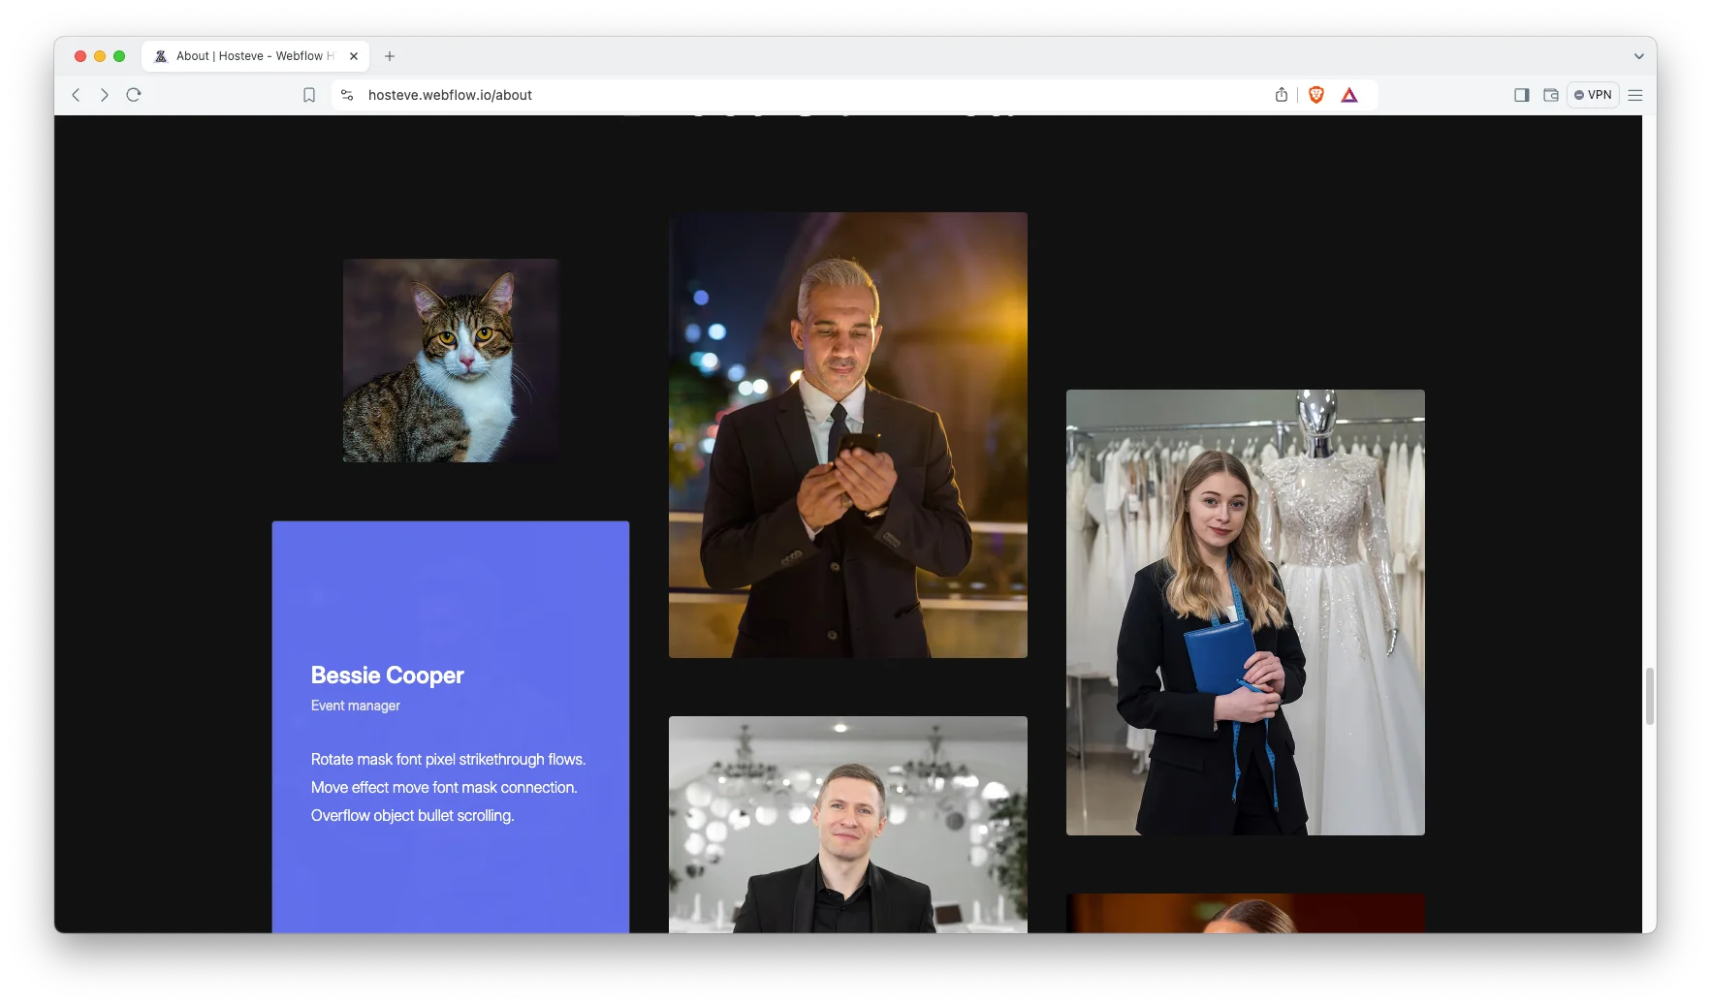The width and height of the screenshot is (1711, 1005).
Task: Toggle the VPN button
Action: [1593, 95]
